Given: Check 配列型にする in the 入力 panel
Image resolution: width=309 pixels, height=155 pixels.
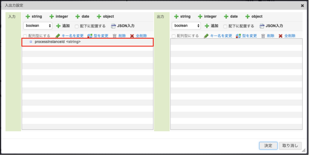Looking at the screenshot, I should [x=25, y=36].
